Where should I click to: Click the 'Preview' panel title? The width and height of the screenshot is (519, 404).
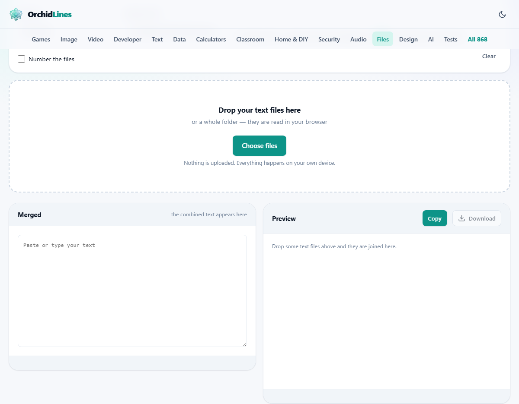pyautogui.click(x=284, y=218)
